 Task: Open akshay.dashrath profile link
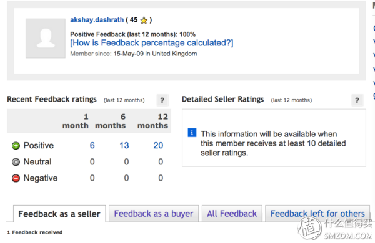97,20
